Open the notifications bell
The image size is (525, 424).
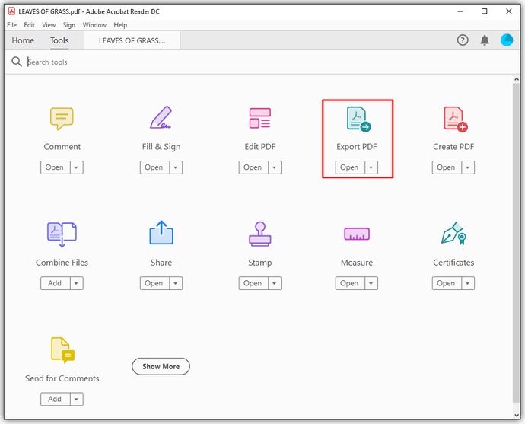[x=485, y=40]
